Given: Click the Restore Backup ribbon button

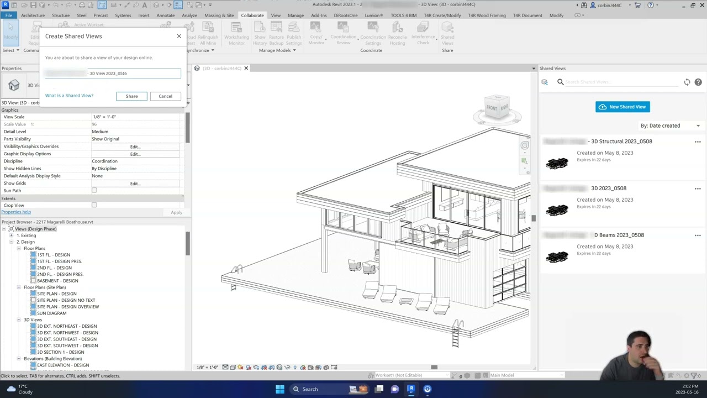Looking at the screenshot, I should tap(276, 34).
